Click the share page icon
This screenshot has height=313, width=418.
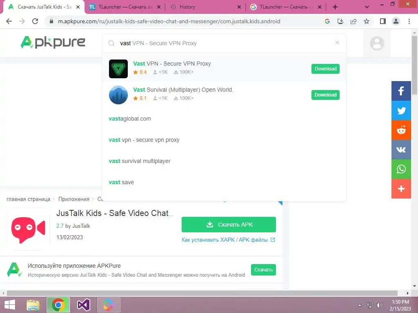point(354,21)
